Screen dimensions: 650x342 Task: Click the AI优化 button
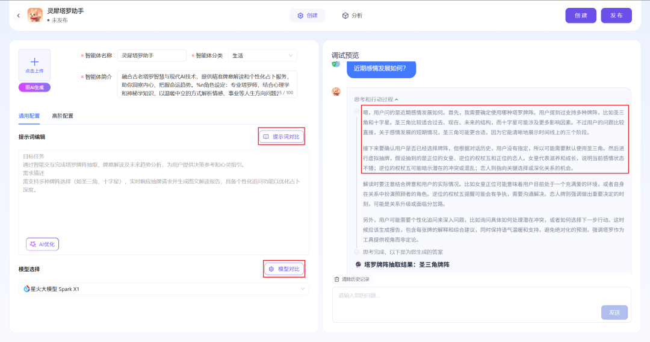42,244
